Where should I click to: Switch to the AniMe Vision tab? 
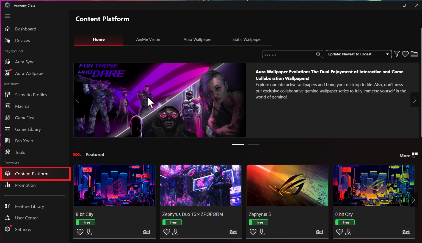click(148, 39)
